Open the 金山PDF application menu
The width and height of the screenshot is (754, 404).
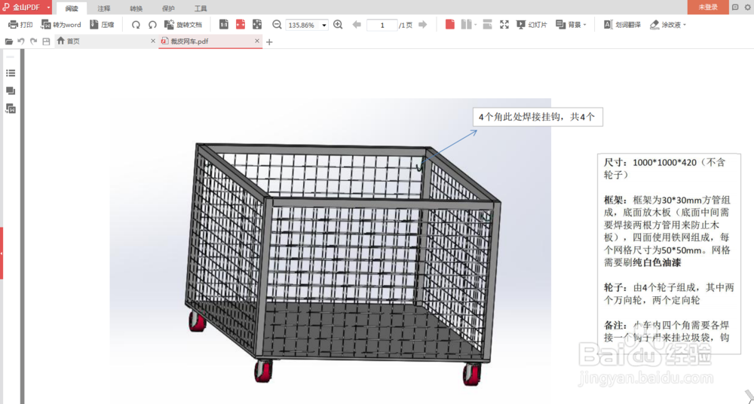click(x=26, y=8)
